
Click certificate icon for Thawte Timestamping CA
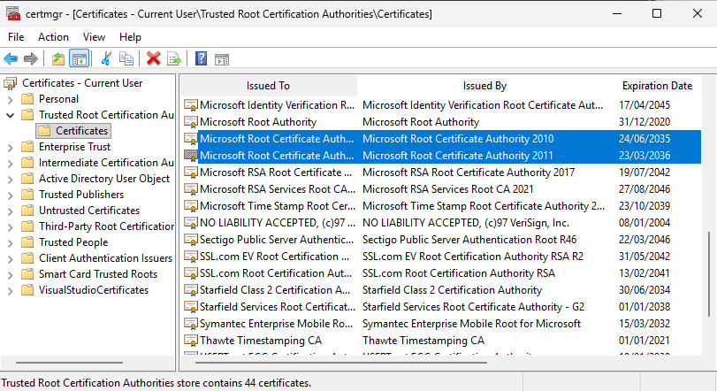click(191, 341)
